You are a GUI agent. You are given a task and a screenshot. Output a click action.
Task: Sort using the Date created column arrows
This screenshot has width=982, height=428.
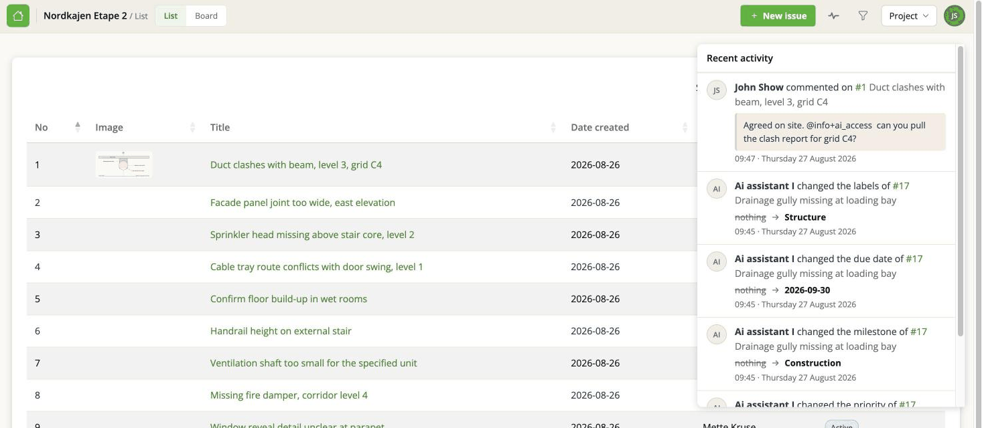[685, 127]
